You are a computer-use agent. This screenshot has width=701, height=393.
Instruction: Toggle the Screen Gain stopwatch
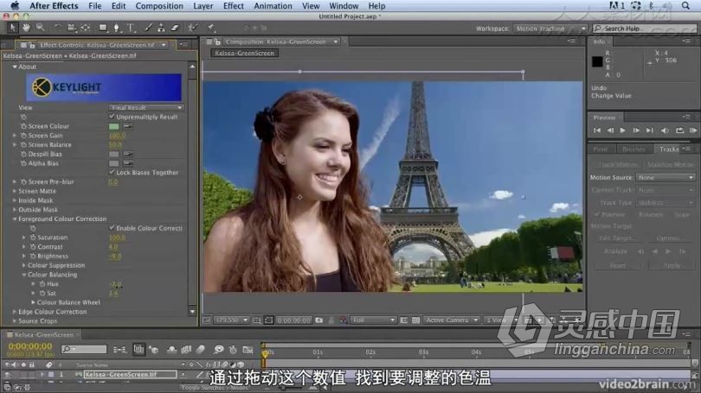(x=23, y=136)
